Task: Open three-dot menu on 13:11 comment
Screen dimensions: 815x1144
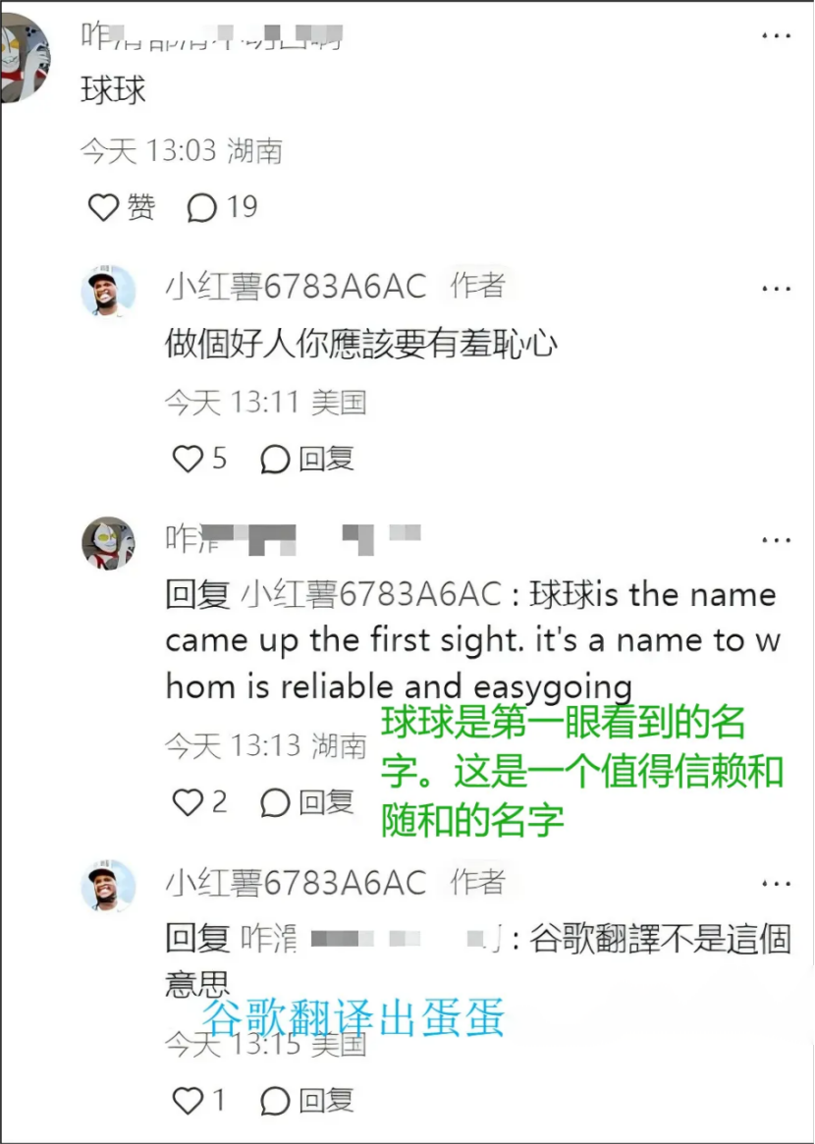Action: pos(777,288)
